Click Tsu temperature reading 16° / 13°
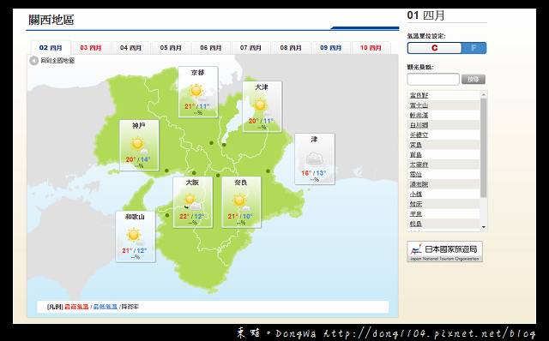Viewport: 549px width, 341px height. 313,173
